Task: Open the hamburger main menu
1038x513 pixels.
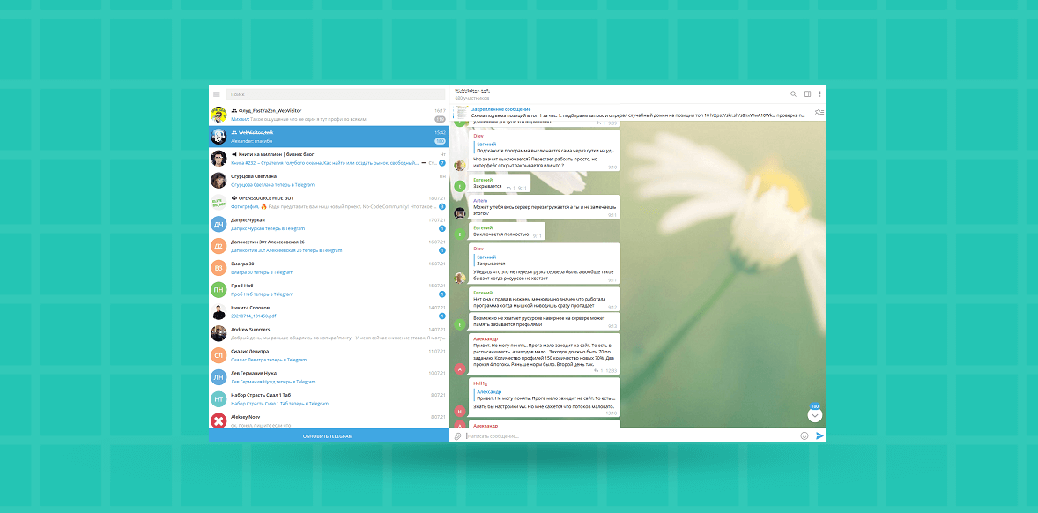Action: click(x=217, y=94)
